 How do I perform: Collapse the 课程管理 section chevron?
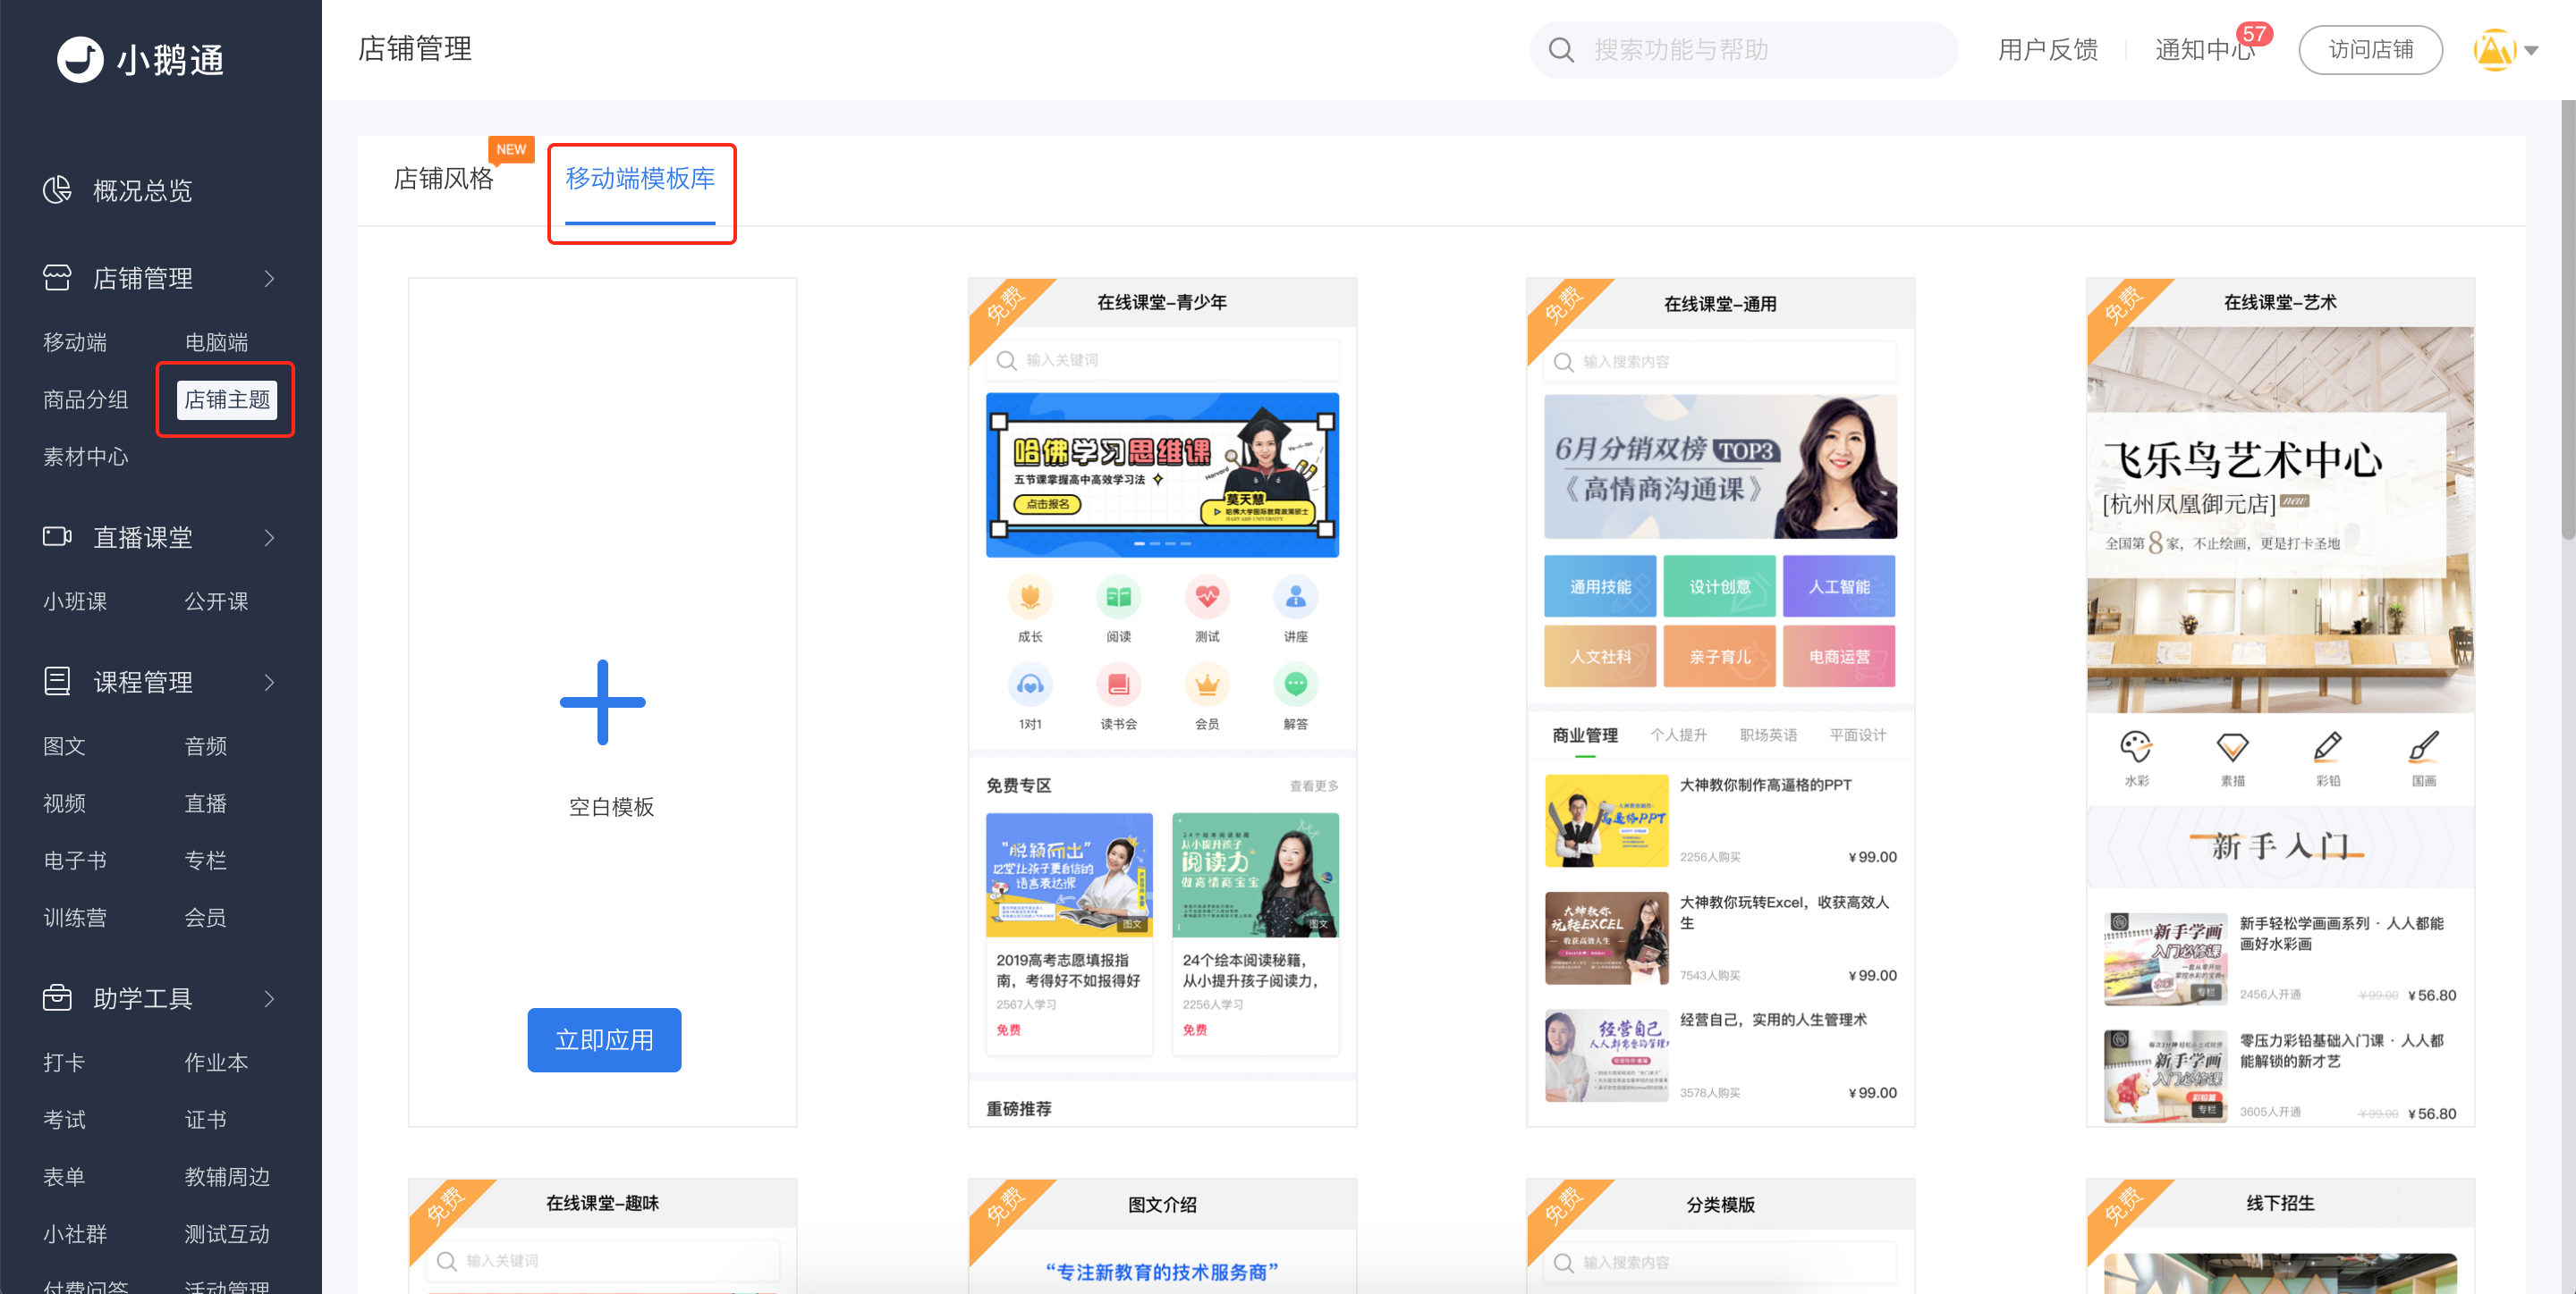(x=269, y=683)
